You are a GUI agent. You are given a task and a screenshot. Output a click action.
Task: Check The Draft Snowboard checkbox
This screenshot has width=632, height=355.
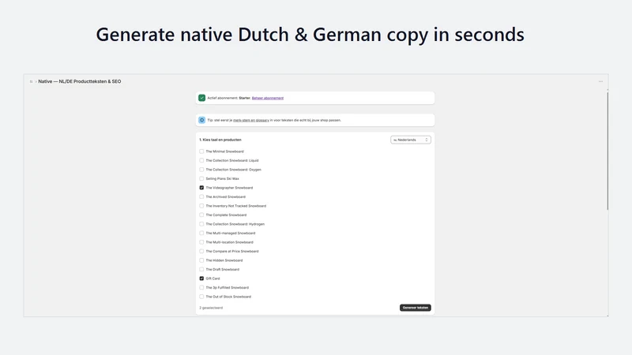tap(201, 269)
